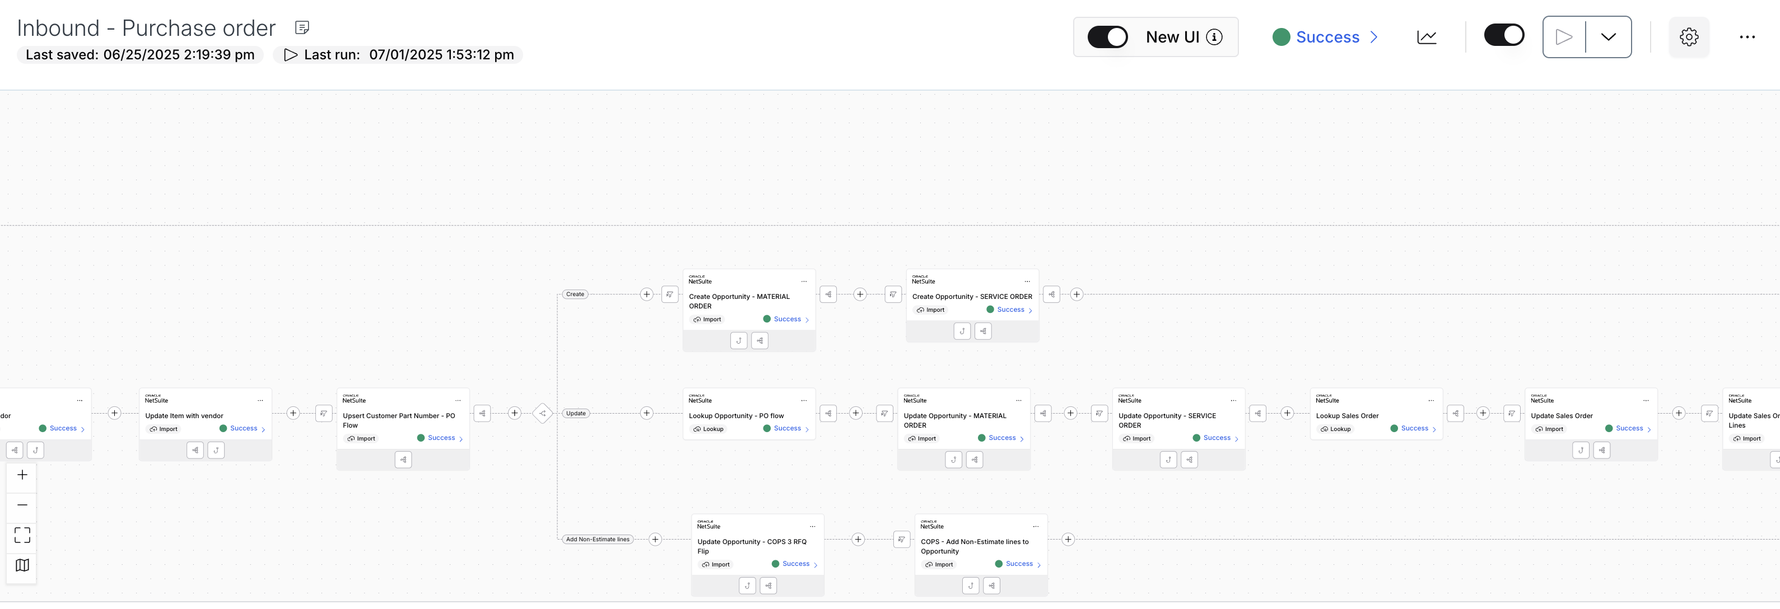Screen dimensions: 1780x609
Task: Open mapping icon under Create Opportunity - SERVICE ORDER
Action: pyautogui.click(x=982, y=331)
